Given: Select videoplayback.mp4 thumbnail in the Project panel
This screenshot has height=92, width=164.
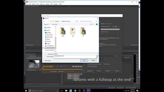Looking at the screenshot, I should pos(34,64).
